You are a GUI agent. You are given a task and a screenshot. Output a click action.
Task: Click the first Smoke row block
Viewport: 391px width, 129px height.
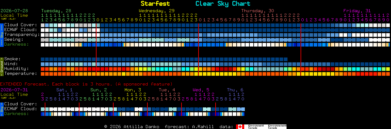coord(43,59)
